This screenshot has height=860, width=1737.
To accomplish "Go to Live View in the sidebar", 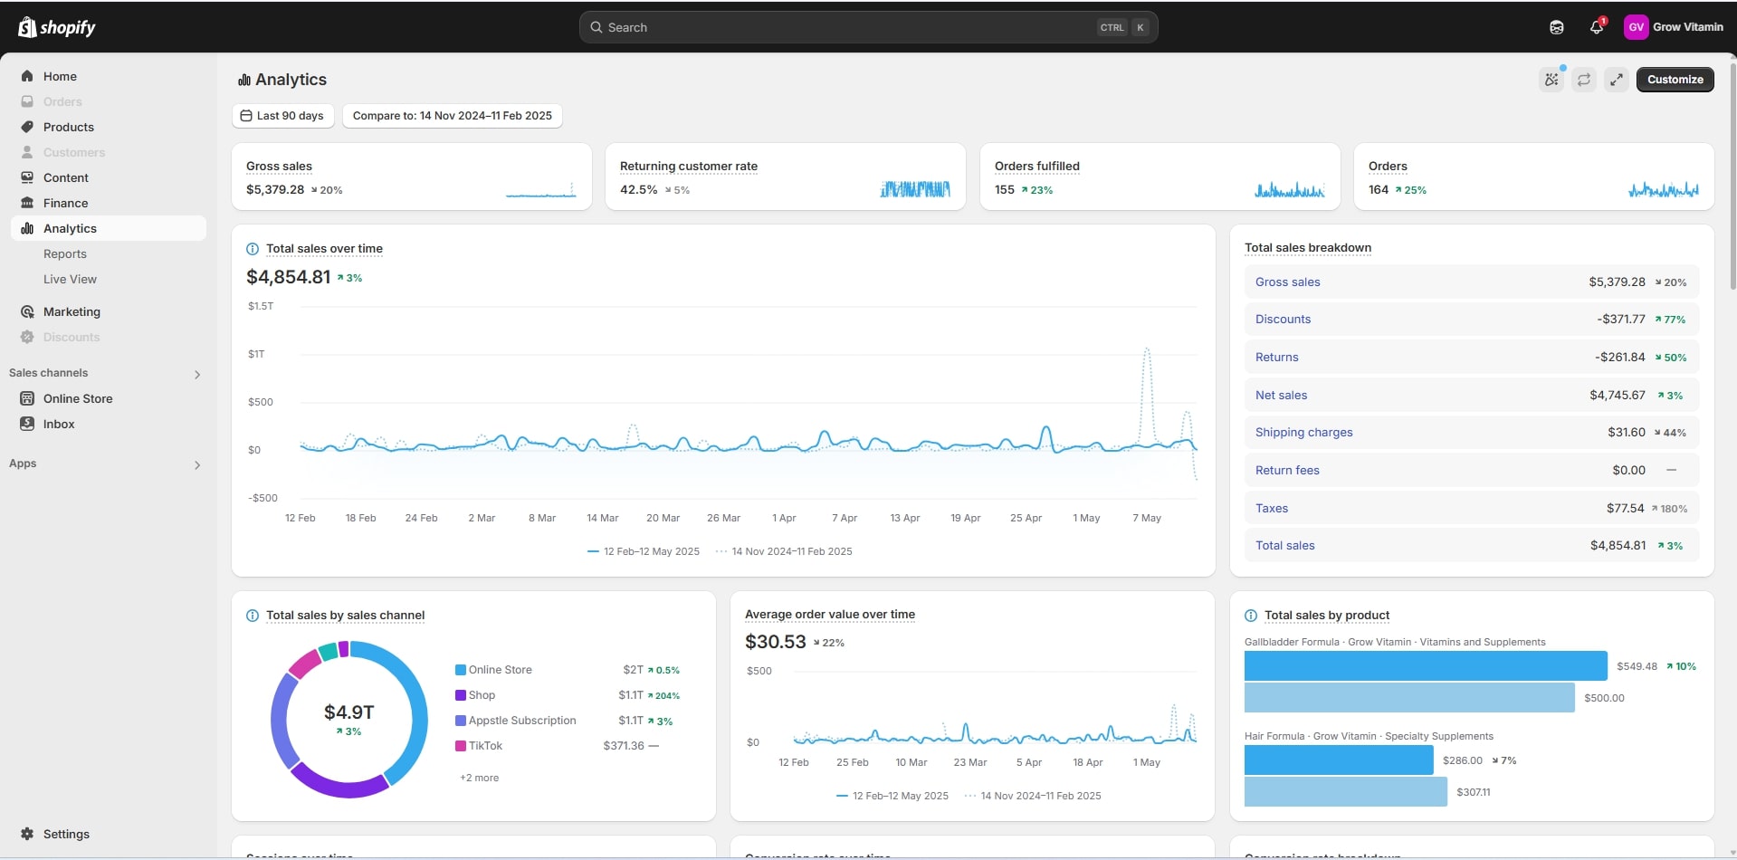I will coord(70,280).
